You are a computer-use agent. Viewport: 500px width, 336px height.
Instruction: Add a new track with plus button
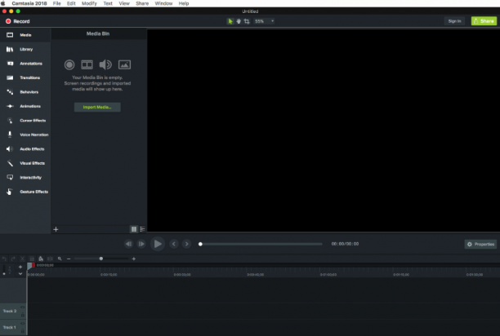[20, 267]
